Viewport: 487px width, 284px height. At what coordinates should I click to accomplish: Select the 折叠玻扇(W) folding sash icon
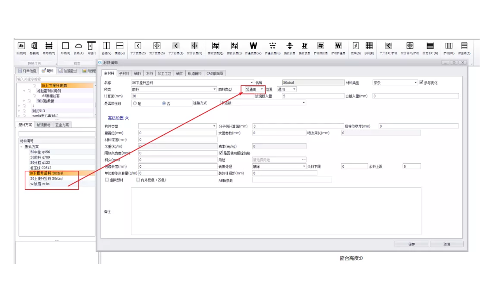[x=253, y=47]
